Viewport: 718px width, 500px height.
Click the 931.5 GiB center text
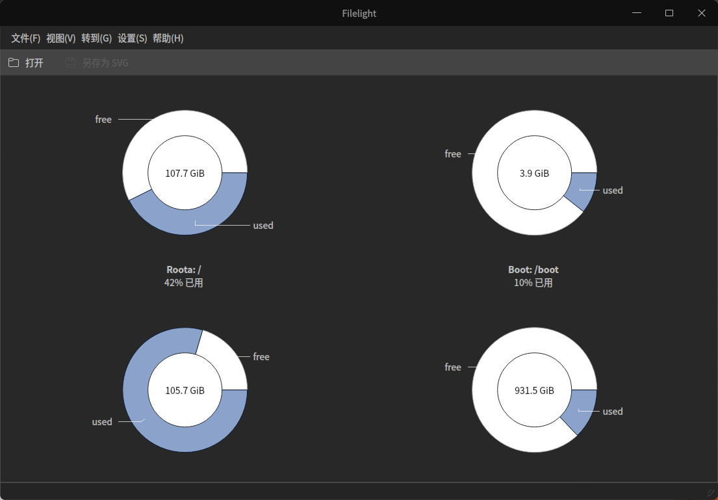534,391
